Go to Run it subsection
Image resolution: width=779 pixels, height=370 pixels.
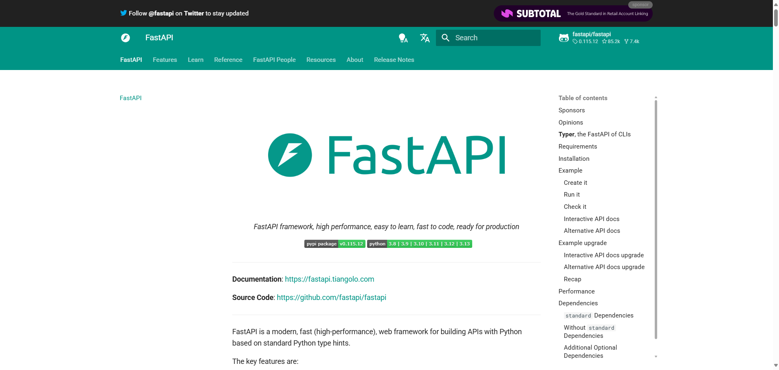pyautogui.click(x=572, y=195)
